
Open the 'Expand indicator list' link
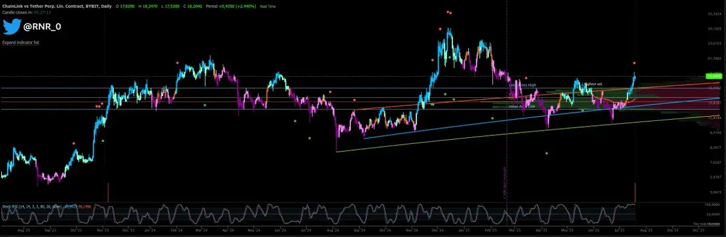coord(21,43)
